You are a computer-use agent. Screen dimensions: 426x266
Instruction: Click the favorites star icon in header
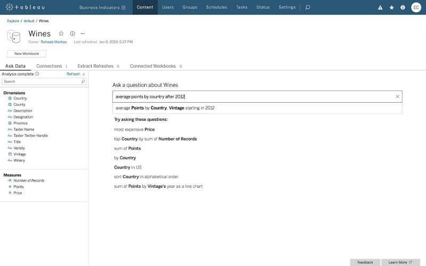pos(392,7)
